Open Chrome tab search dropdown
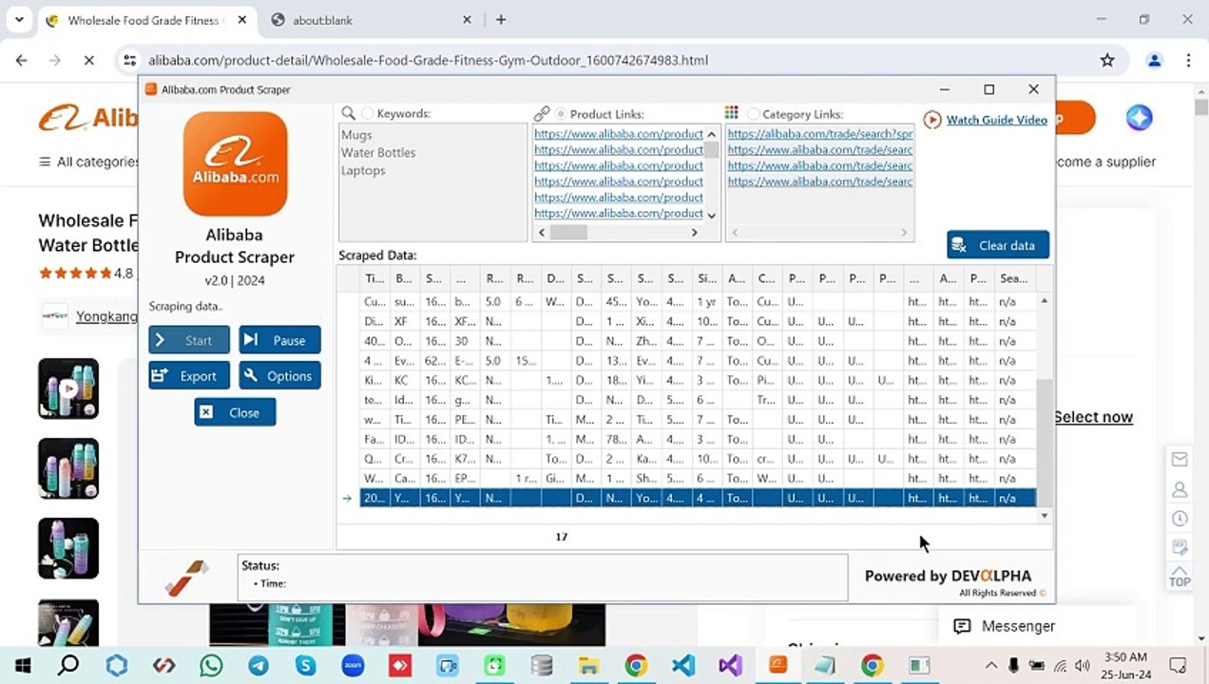This screenshot has width=1209, height=684. (18, 20)
